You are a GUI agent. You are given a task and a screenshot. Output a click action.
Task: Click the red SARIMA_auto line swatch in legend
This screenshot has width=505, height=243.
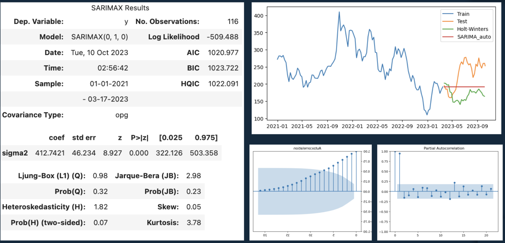(x=448, y=37)
